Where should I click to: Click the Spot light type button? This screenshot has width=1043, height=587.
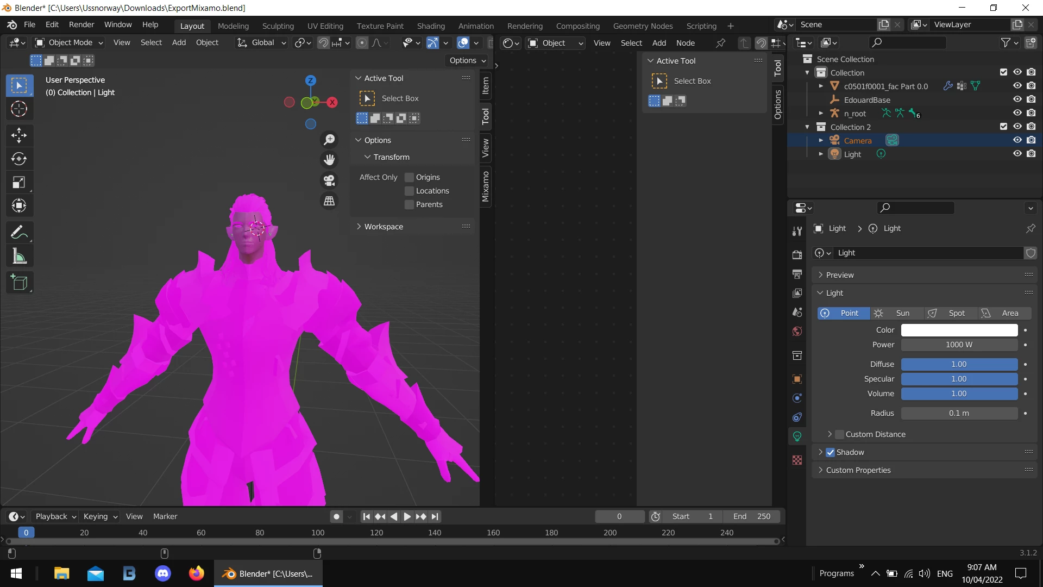coord(950,313)
